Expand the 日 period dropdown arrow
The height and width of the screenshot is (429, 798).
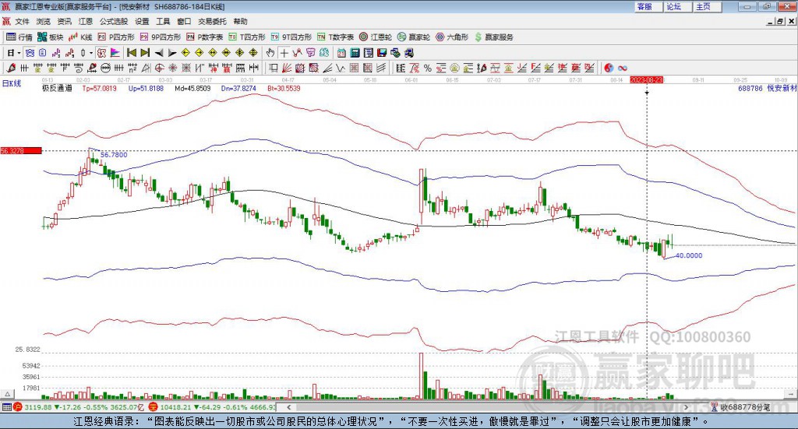pos(19,53)
